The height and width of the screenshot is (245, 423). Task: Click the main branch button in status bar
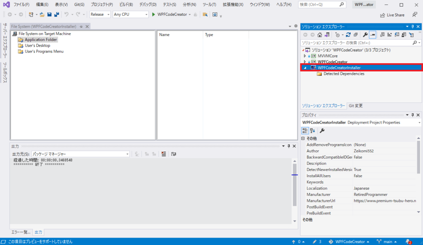tap(387, 242)
